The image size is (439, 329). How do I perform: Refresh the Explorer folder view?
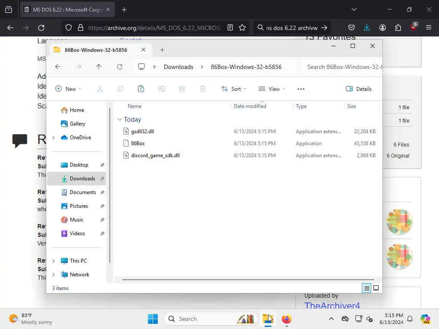pos(120,67)
